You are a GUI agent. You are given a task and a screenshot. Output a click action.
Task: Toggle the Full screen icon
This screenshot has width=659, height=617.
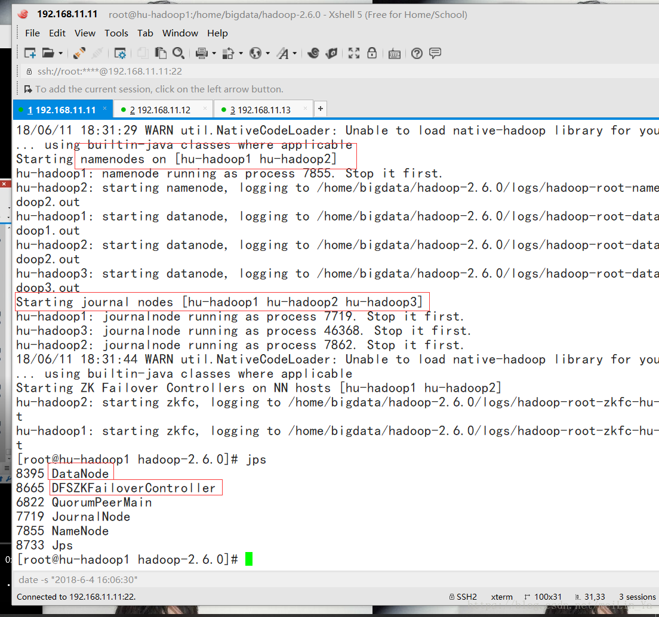[x=354, y=53]
